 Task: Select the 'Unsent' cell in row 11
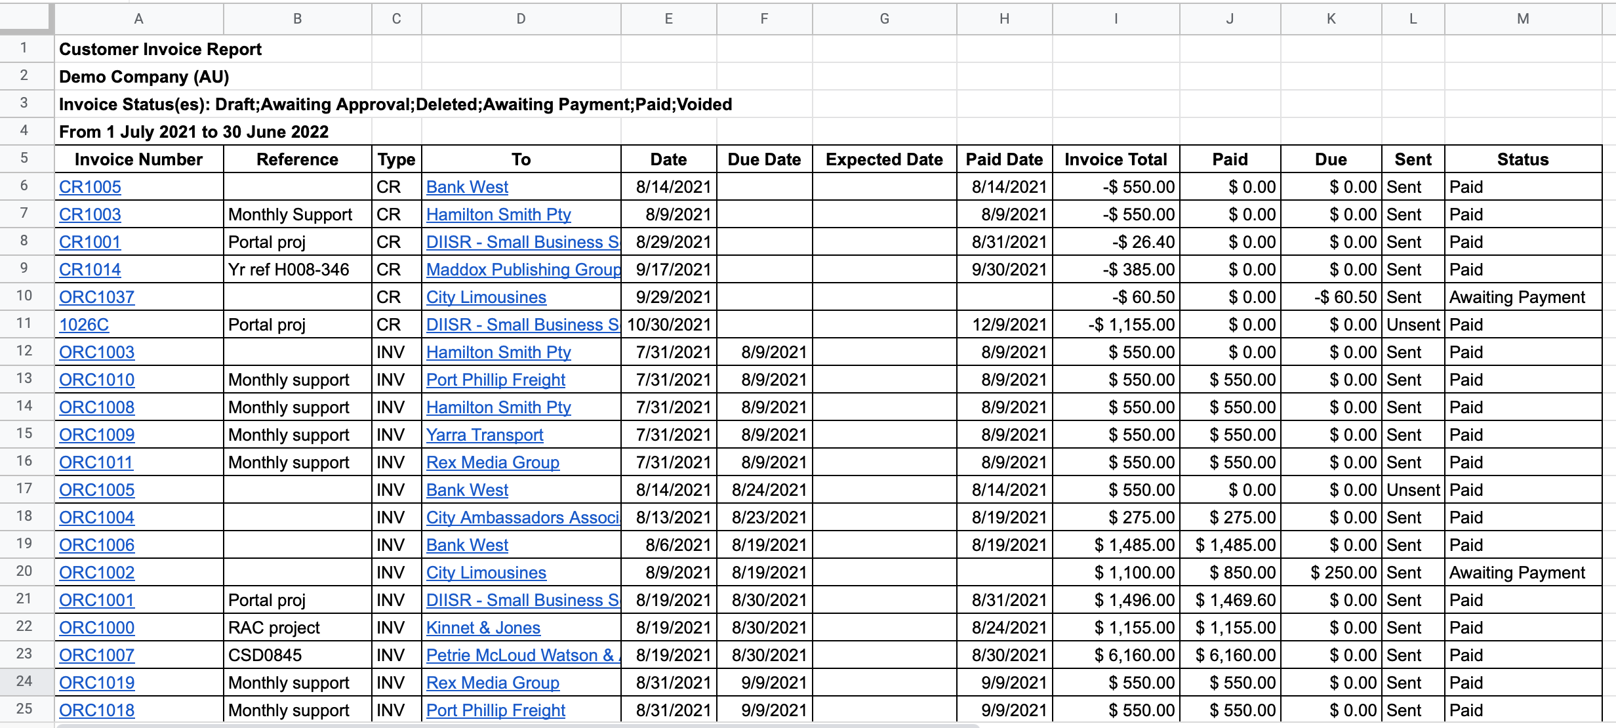(x=1413, y=325)
